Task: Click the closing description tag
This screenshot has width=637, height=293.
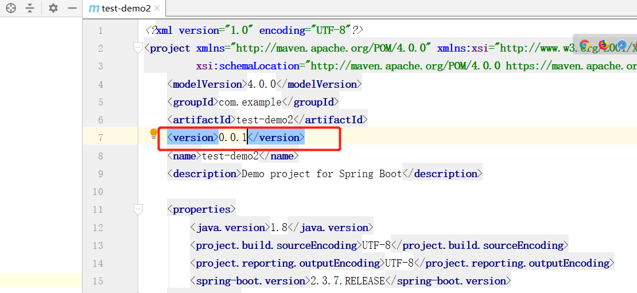Action: point(442,174)
